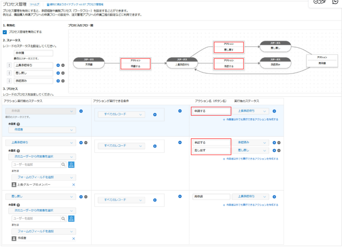Toggle プロセス管理を有効にする checkbox
Screen dimensions: 342x247
point(5,32)
